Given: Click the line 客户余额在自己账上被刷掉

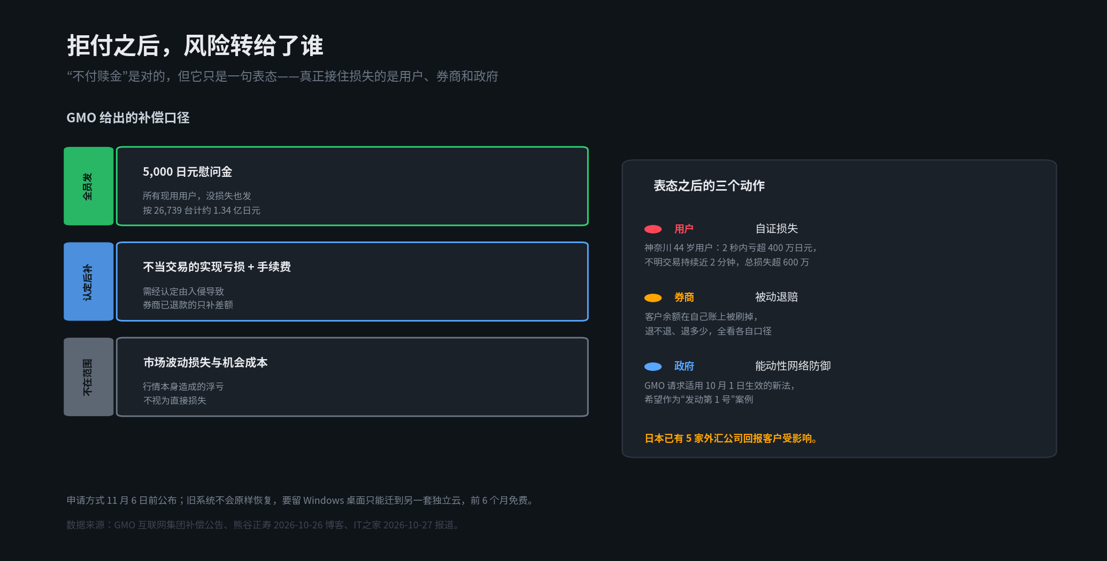Looking at the screenshot, I should [x=701, y=317].
